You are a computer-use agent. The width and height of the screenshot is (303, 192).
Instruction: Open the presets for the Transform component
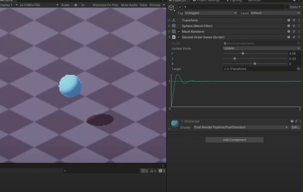coord(294,20)
